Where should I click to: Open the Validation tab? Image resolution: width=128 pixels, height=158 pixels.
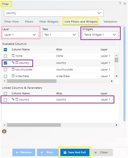point(110,22)
